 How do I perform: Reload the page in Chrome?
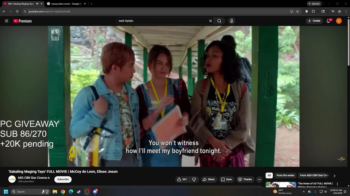click(x=17, y=11)
